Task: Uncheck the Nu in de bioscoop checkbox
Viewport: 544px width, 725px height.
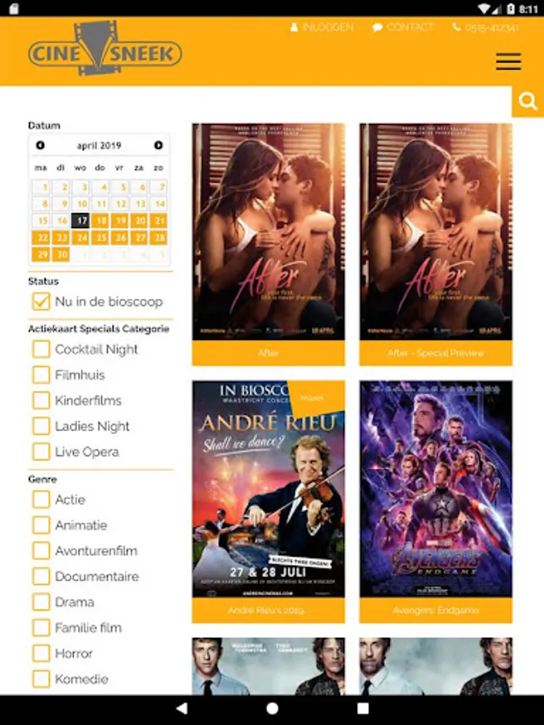Action: pyautogui.click(x=41, y=301)
